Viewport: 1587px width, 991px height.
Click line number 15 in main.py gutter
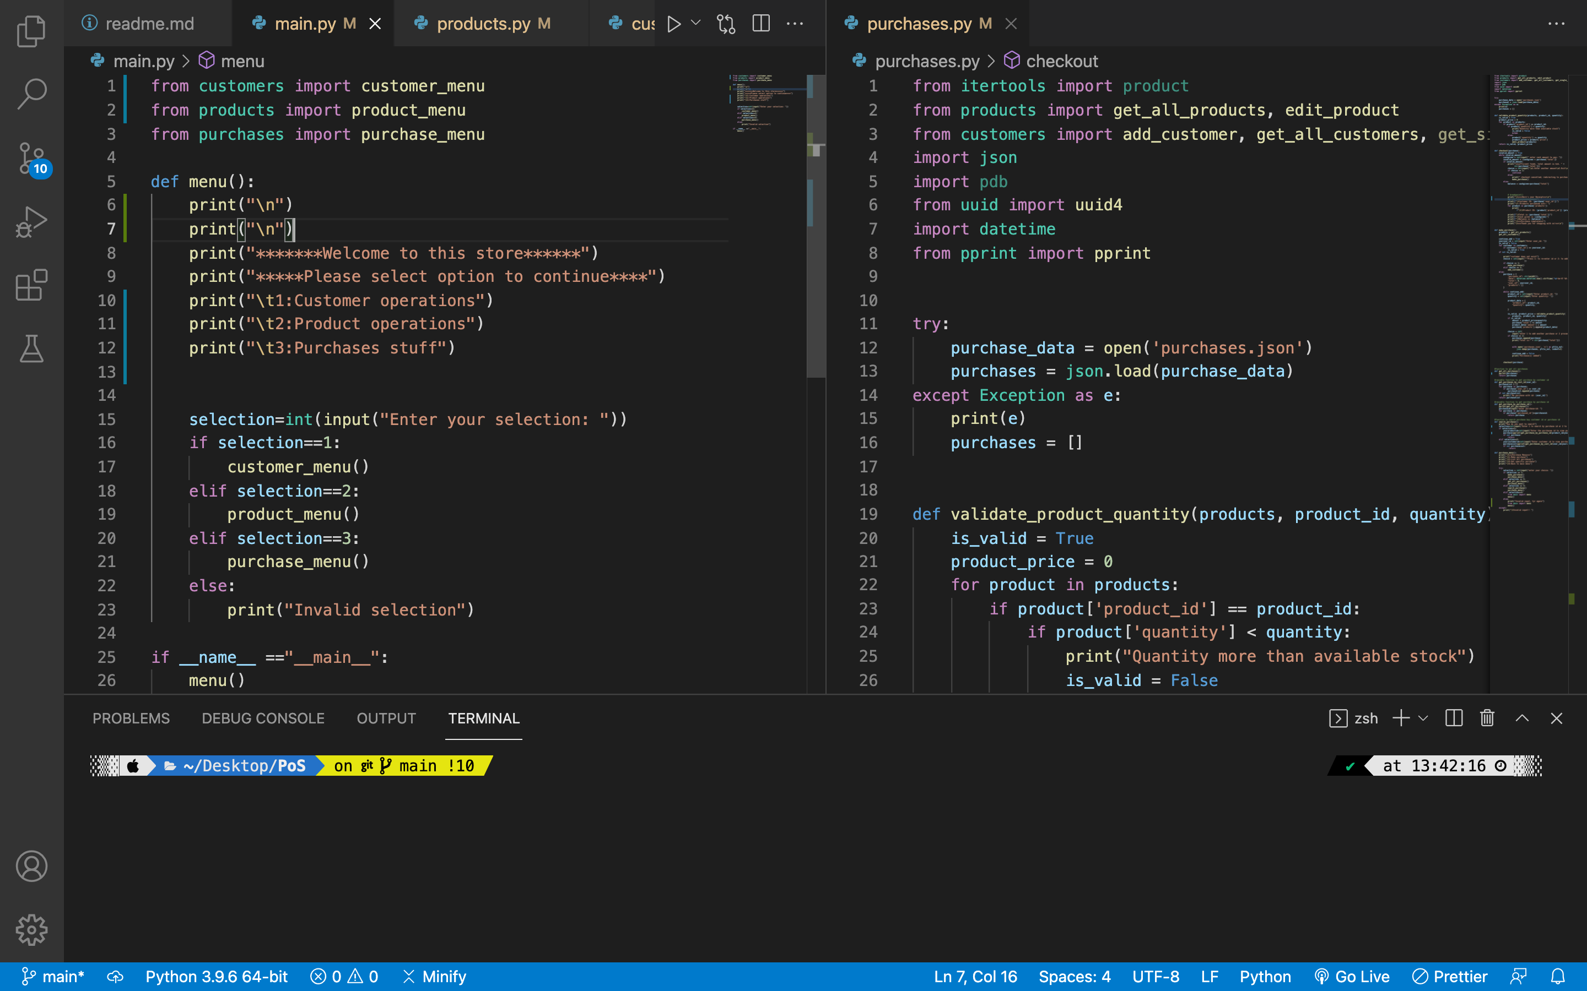[106, 419]
